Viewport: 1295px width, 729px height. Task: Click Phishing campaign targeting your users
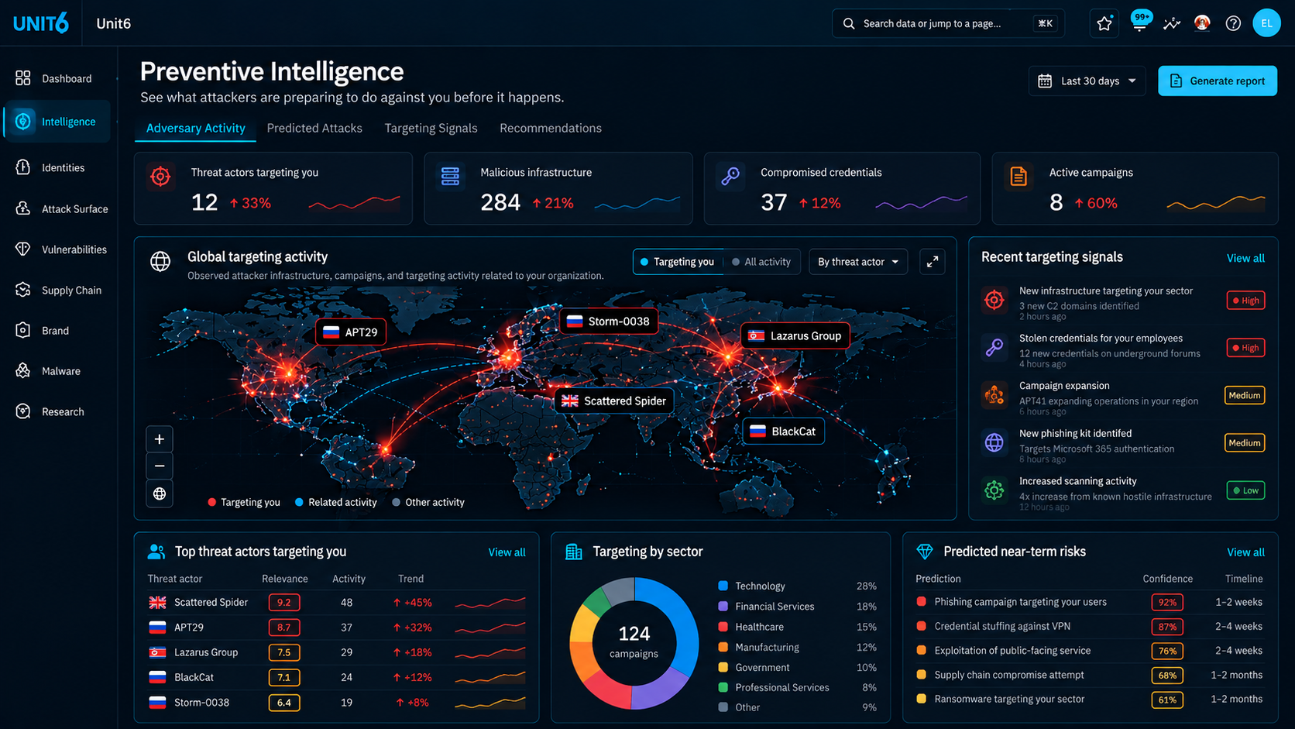(1020, 602)
